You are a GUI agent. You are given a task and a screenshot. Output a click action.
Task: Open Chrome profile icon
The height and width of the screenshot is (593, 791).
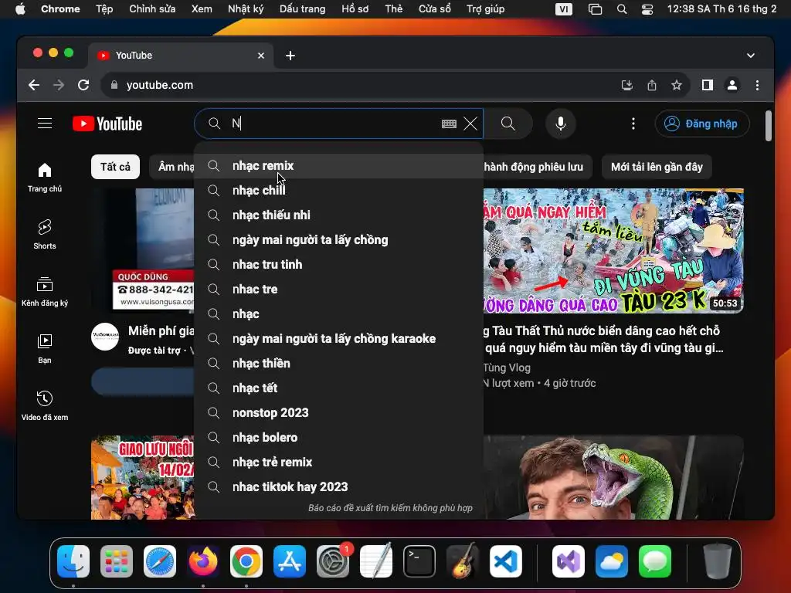coord(732,85)
